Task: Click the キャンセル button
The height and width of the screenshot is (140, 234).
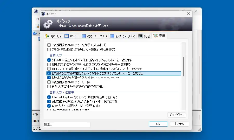Action: (179, 124)
